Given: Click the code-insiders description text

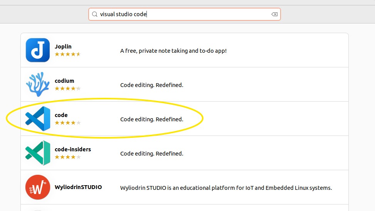Looking at the screenshot, I should click(x=151, y=154).
